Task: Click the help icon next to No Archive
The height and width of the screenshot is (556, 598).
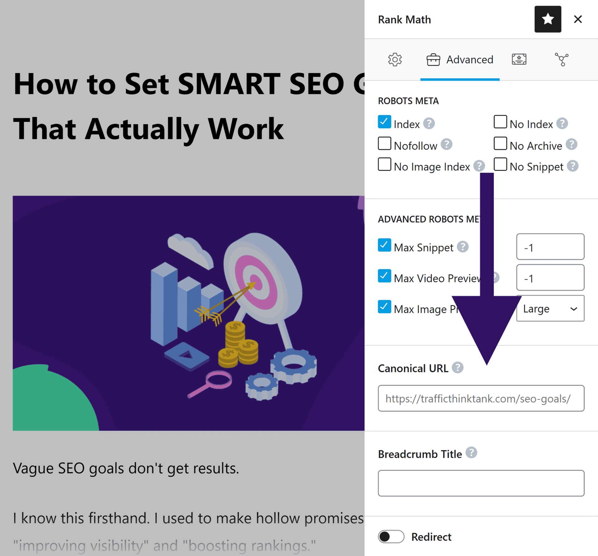Action: click(x=572, y=144)
